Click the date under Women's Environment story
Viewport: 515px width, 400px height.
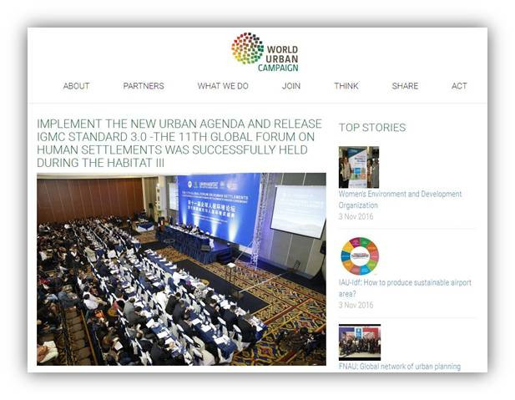pyautogui.click(x=356, y=216)
